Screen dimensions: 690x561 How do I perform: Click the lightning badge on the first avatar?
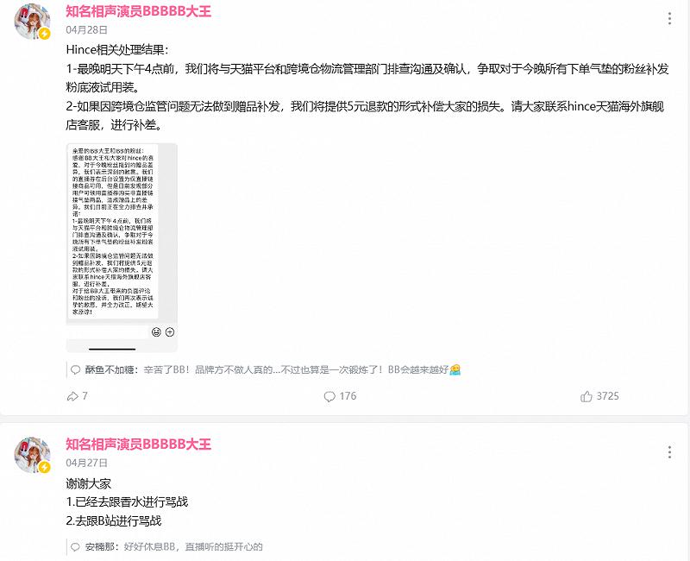45,34
